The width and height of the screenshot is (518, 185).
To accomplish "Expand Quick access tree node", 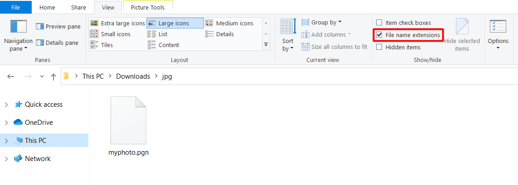I will coord(6,104).
